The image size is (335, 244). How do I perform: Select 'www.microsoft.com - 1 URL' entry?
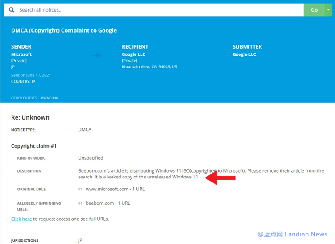(x=115, y=189)
